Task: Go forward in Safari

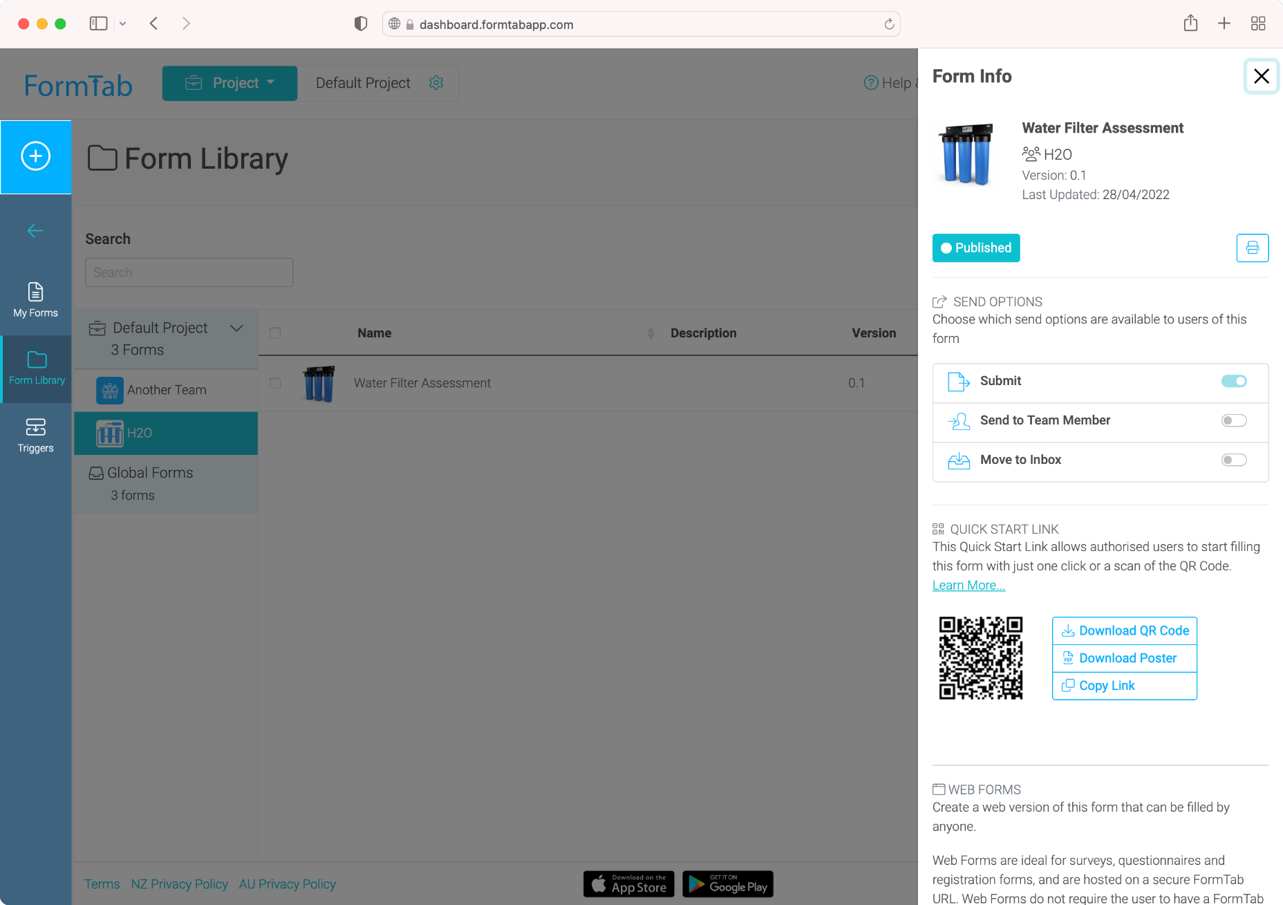Action: tap(186, 24)
